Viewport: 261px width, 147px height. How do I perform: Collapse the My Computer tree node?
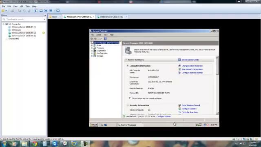[x=4, y=24]
